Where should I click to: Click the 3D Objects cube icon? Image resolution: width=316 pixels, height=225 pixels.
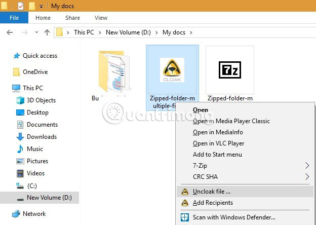[20, 100]
